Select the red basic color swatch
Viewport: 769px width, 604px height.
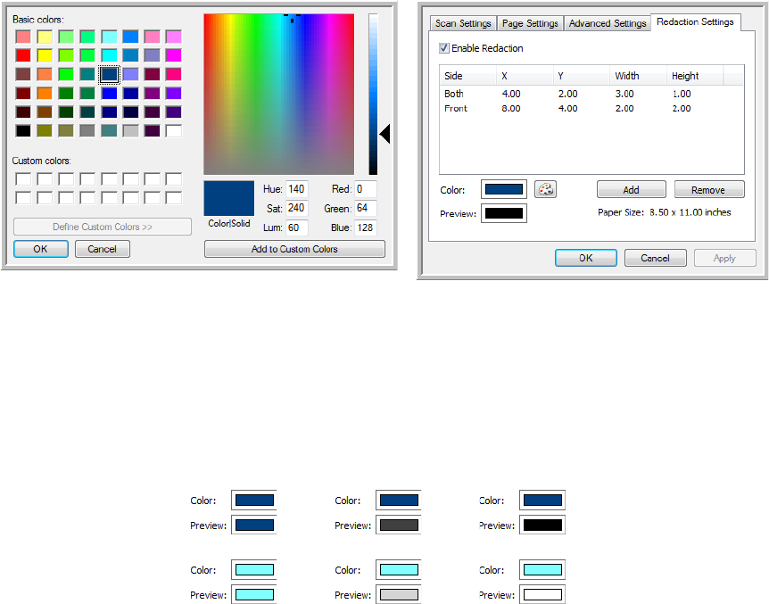[x=23, y=55]
